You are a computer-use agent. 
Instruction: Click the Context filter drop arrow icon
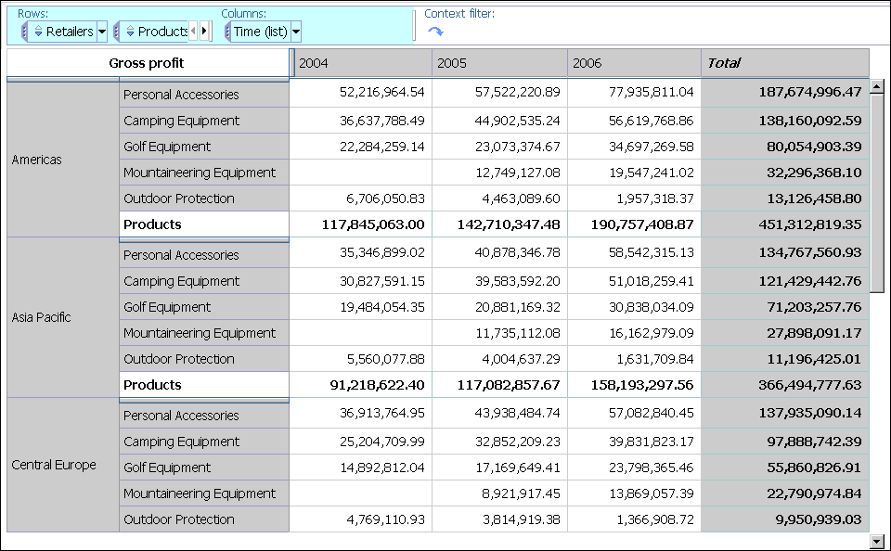(435, 32)
